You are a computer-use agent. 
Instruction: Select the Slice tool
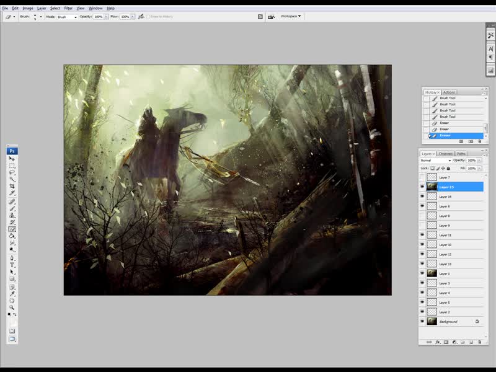12,193
